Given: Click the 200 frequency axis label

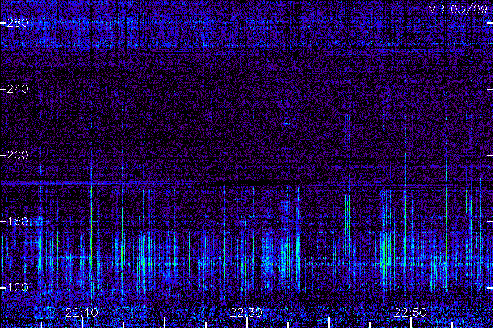Looking at the screenshot, I should click(18, 155).
